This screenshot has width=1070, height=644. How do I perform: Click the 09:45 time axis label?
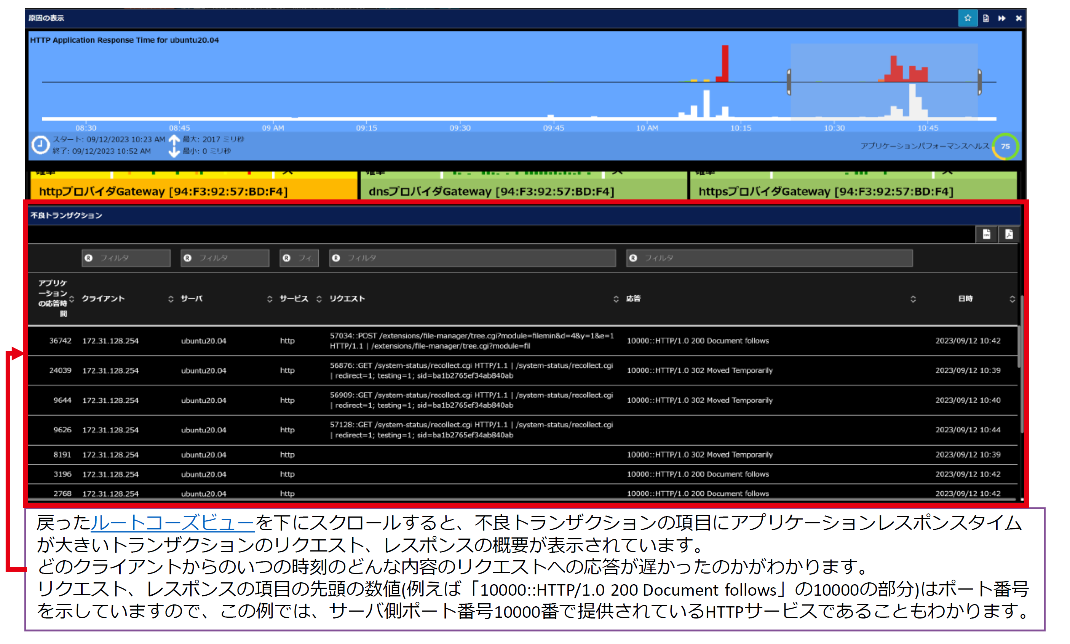553,128
